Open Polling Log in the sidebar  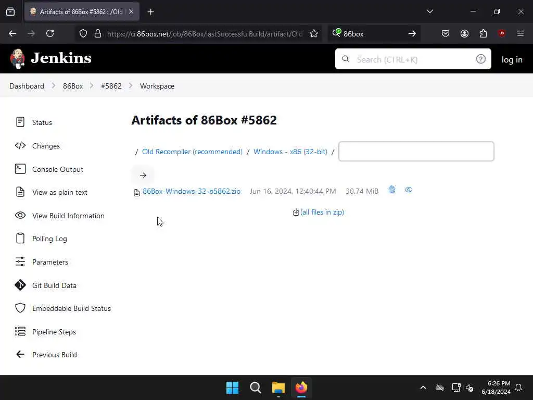pos(49,239)
